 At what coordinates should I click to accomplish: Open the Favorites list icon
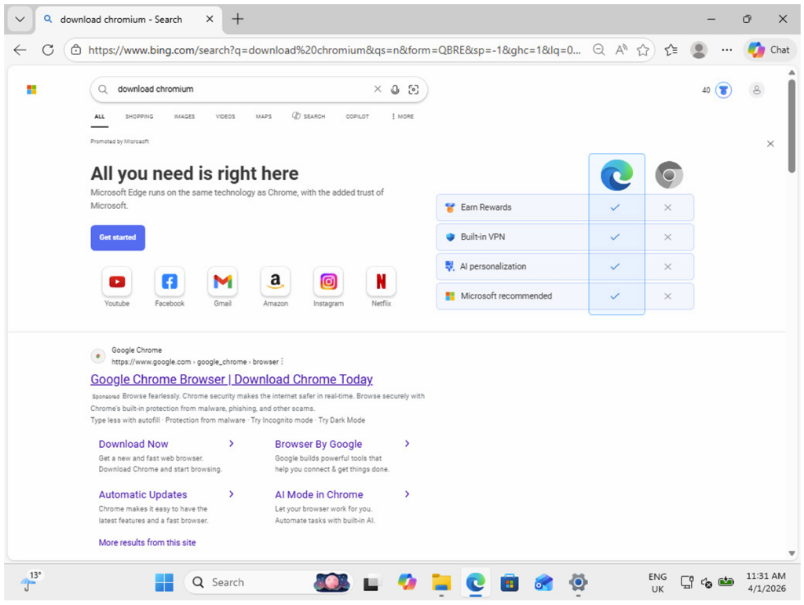671,49
